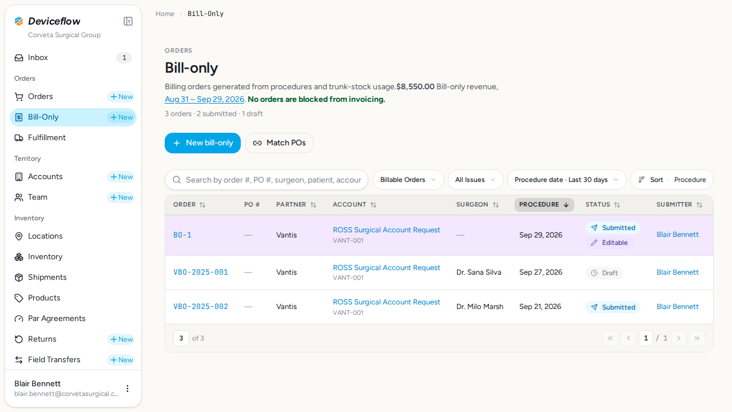732x412 pixels.
Task: Click the current page number box
Action: 646,338
